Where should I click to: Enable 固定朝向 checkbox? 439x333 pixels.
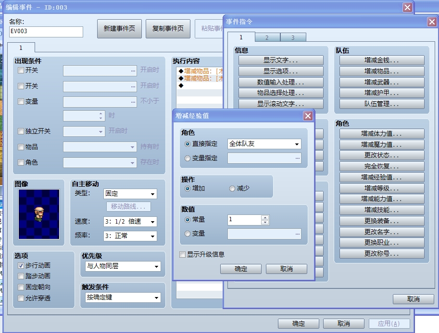pos(21,287)
